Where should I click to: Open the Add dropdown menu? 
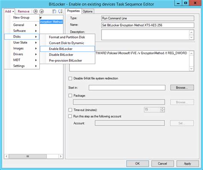click(9, 12)
